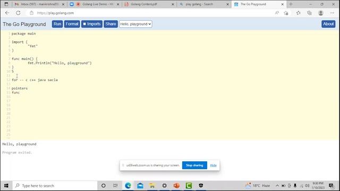
Task: Click the 'package main' code line
Action: pos(23,33)
